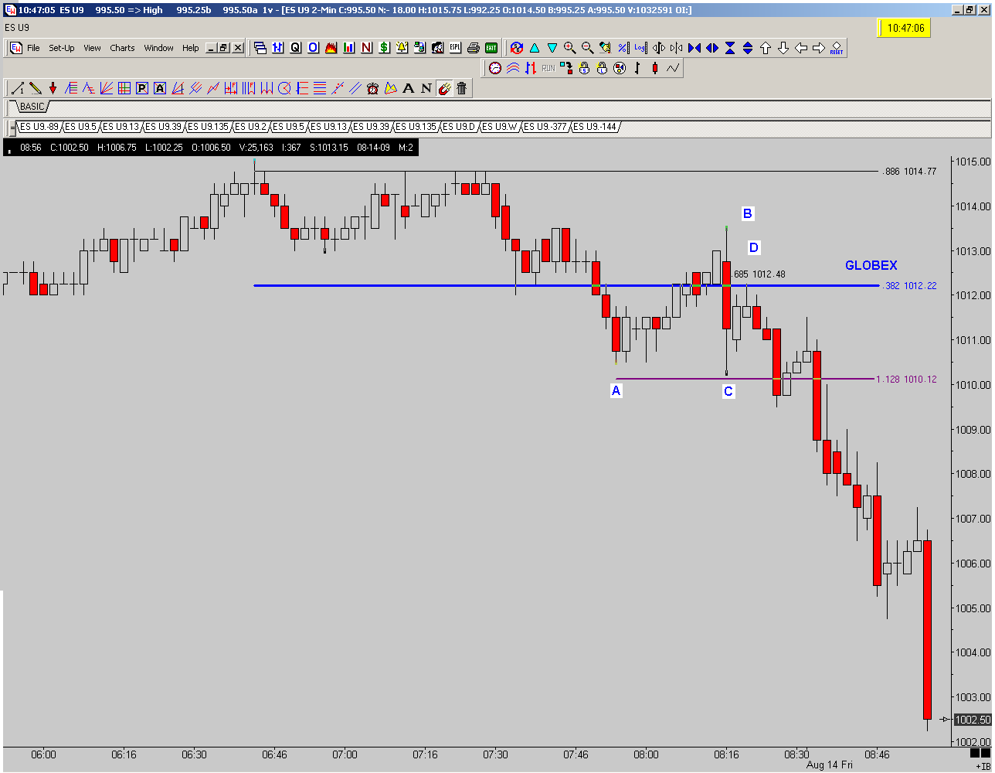Screen dimensions: 995x773
Task: Click the cyan up triangle icon
Action: tap(535, 48)
